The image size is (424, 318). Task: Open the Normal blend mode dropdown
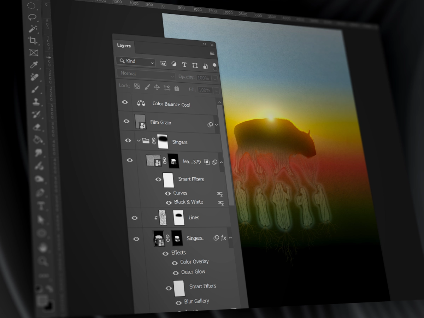tap(146, 74)
